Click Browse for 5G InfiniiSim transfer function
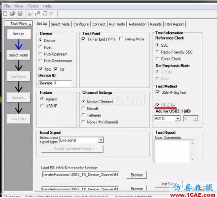Screen dimensions: 217x198 tap(137, 175)
